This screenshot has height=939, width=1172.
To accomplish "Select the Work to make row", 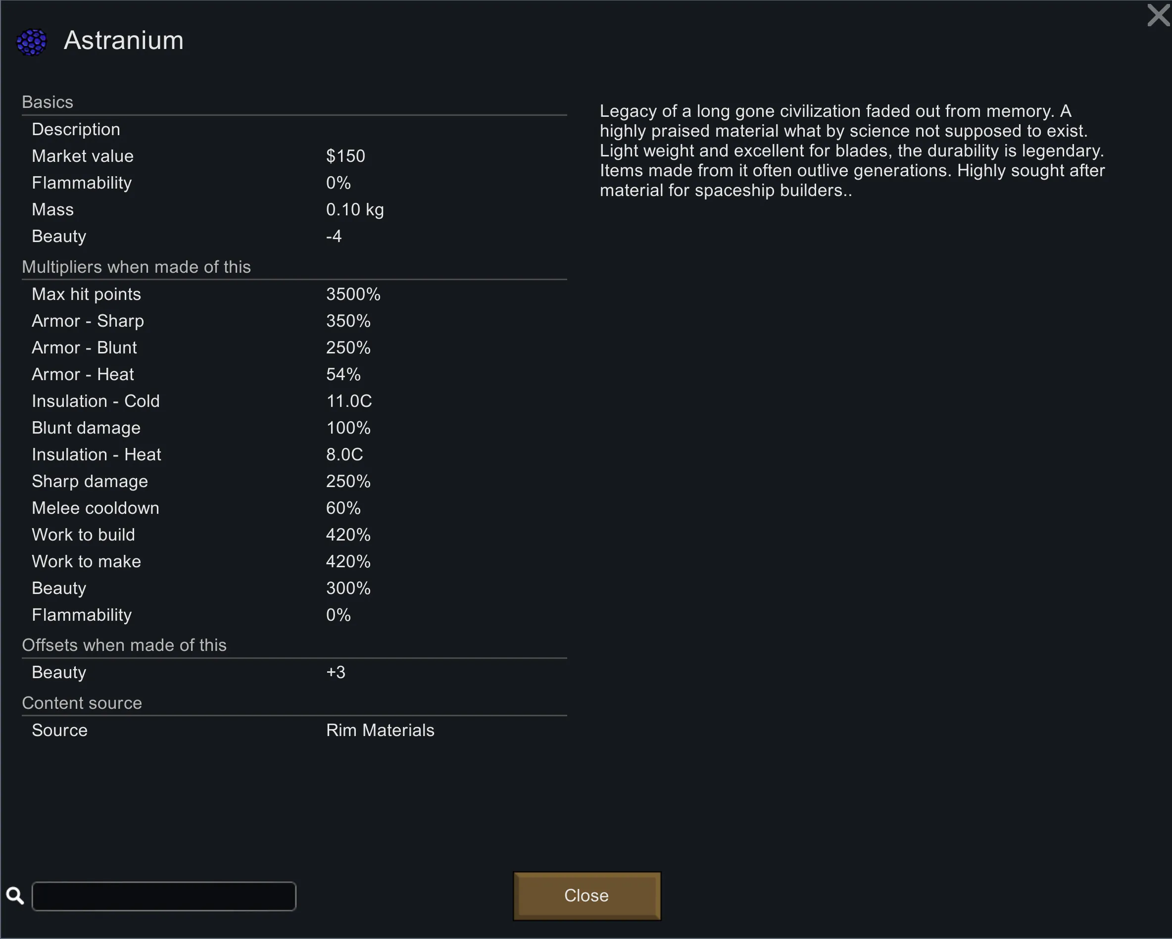I will [x=293, y=561].
